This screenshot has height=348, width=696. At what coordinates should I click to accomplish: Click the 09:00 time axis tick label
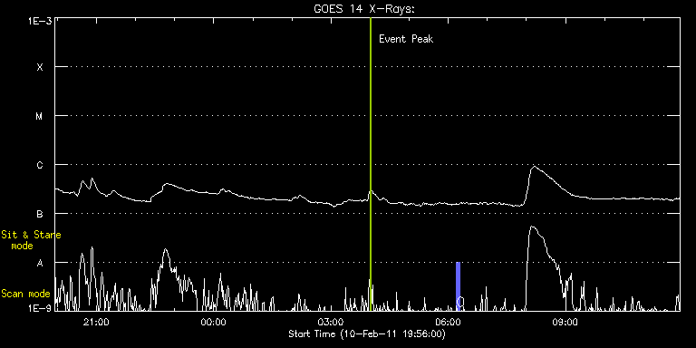point(565,322)
